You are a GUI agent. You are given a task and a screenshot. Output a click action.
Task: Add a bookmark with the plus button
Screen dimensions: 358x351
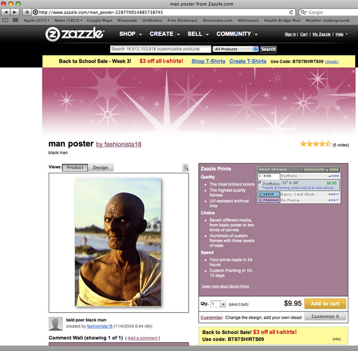pos(27,12)
